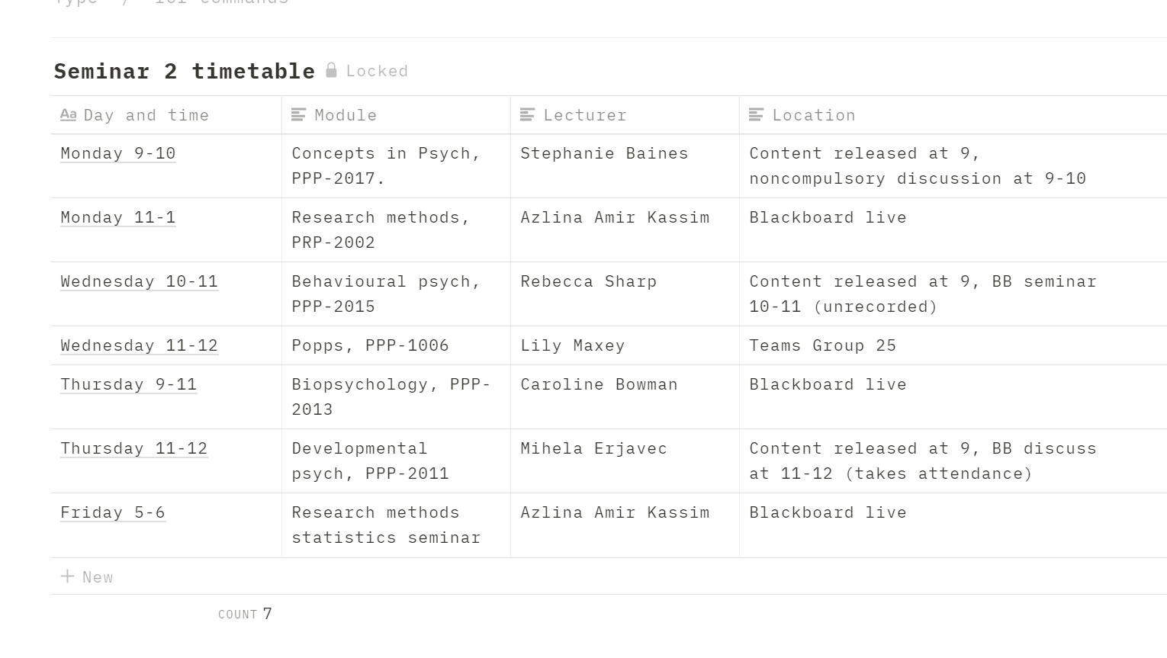Open the Monday 11-1 entry

coord(118,217)
